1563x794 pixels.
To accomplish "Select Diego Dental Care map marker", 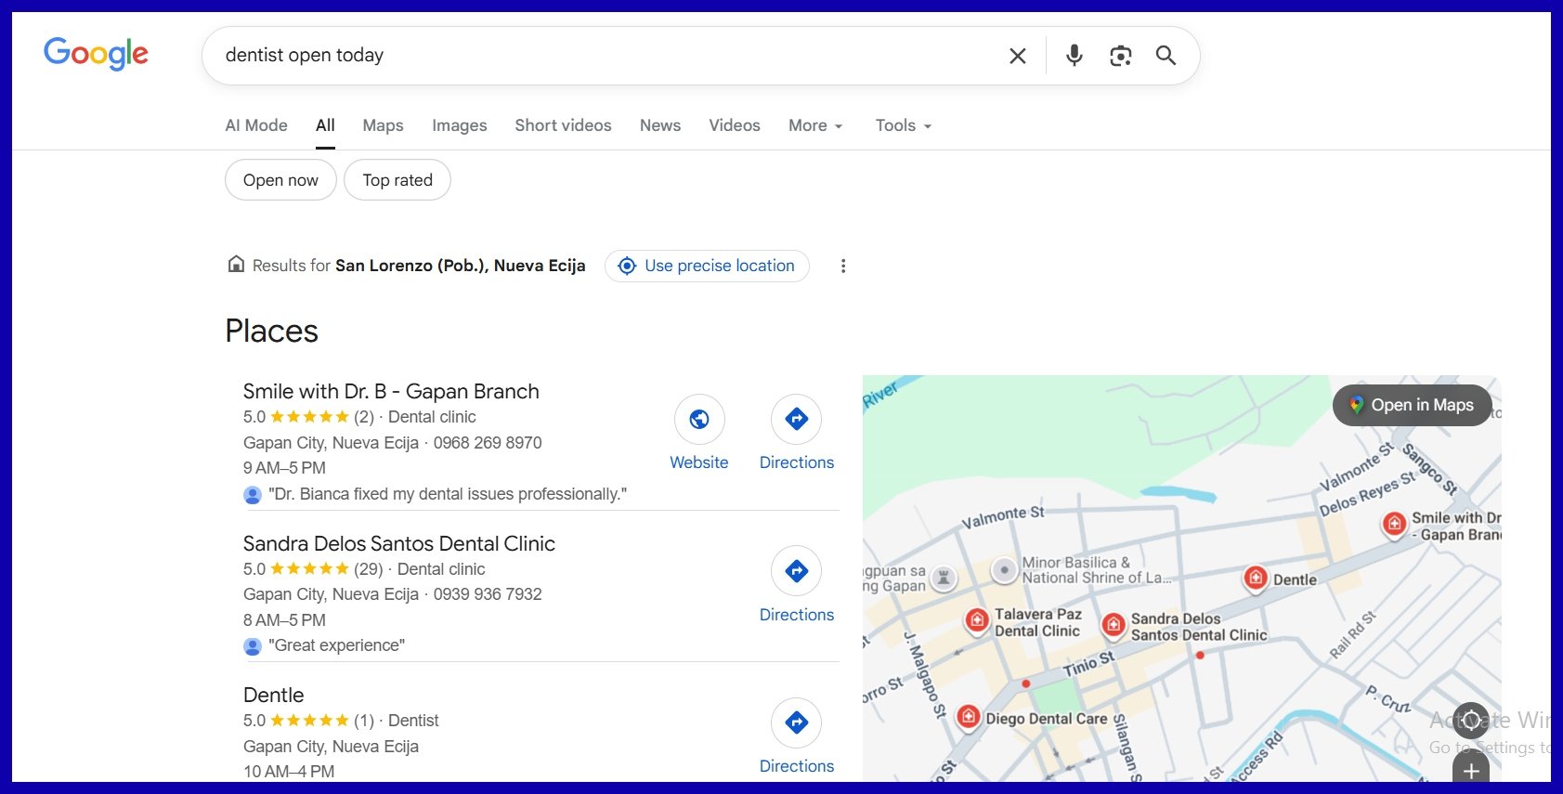I will pos(968,717).
